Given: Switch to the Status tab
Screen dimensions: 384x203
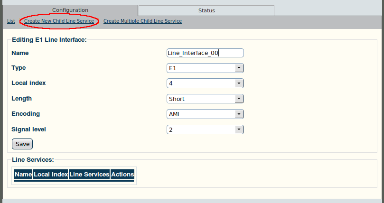Looking at the screenshot, I should tap(206, 10).
